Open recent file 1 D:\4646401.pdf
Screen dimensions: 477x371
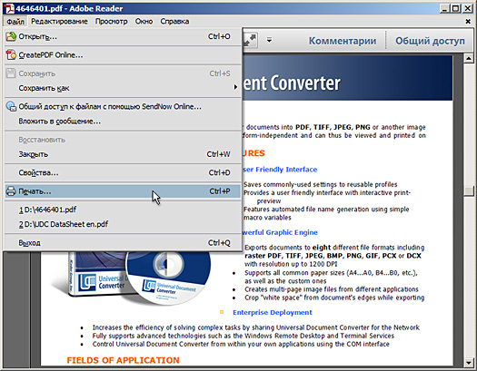point(123,210)
